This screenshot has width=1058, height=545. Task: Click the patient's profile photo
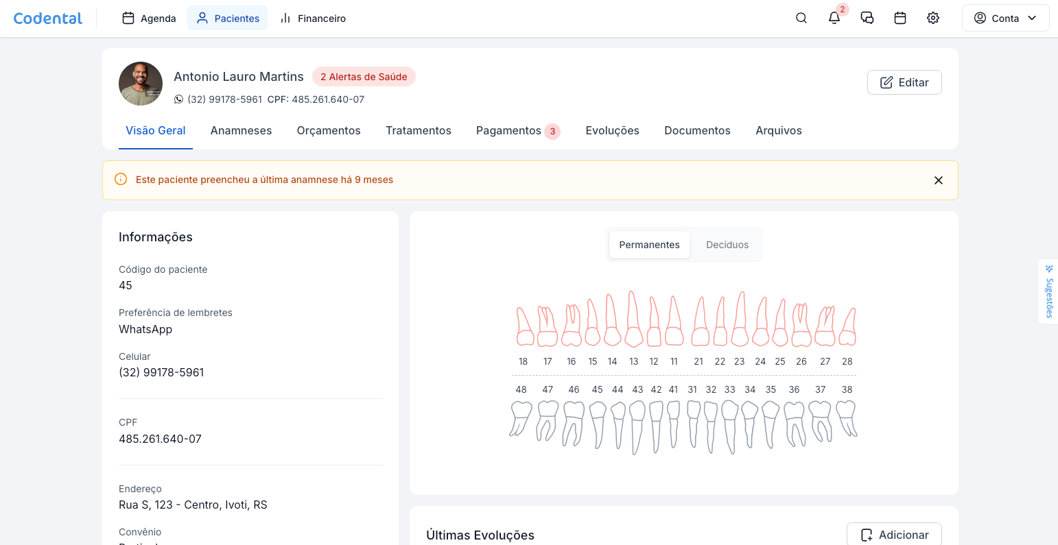point(141,84)
